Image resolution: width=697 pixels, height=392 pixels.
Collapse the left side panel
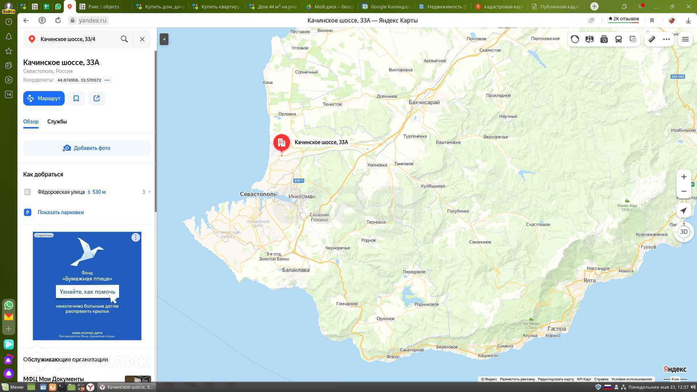(164, 39)
